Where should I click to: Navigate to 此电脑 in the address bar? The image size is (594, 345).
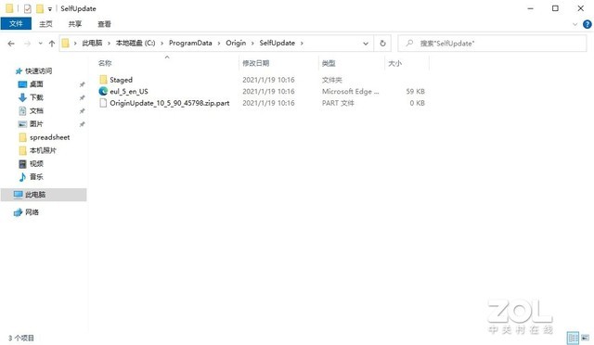coord(92,44)
